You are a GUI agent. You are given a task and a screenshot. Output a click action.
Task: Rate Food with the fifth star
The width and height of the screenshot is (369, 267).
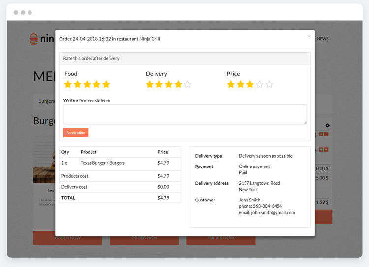tap(106, 84)
